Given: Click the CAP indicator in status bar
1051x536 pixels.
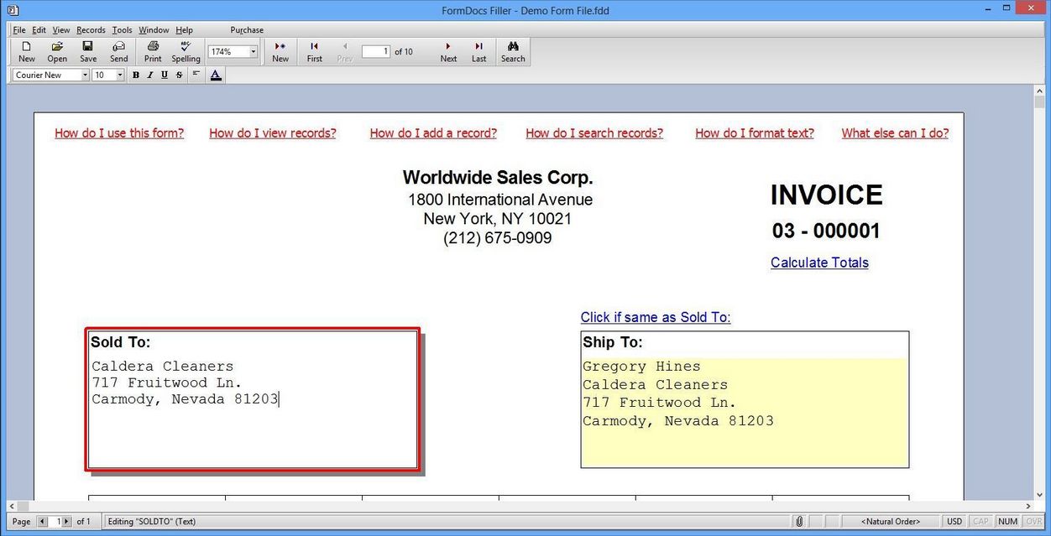Looking at the screenshot, I should 980,522.
